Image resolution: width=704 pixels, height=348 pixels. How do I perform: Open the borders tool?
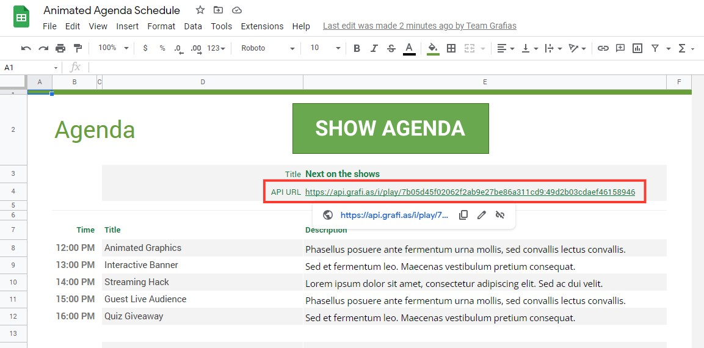coord(451,48)
